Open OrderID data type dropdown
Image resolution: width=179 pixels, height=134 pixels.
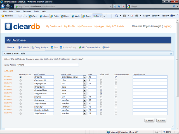pos(84,77)
